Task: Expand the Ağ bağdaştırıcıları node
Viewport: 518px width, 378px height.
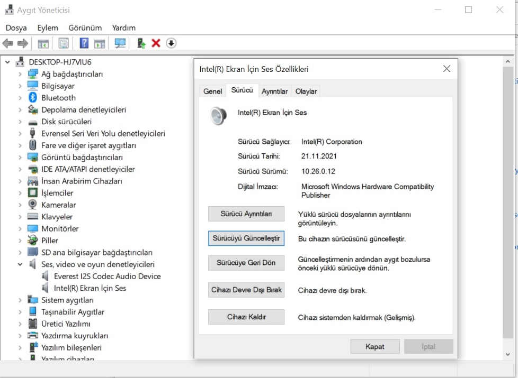Action: pyautogui.click(x=20, y=74)
